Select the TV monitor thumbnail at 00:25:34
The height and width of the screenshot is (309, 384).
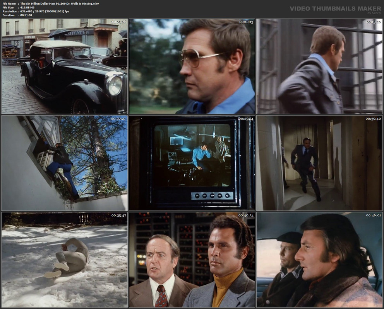tap(192, 163)
